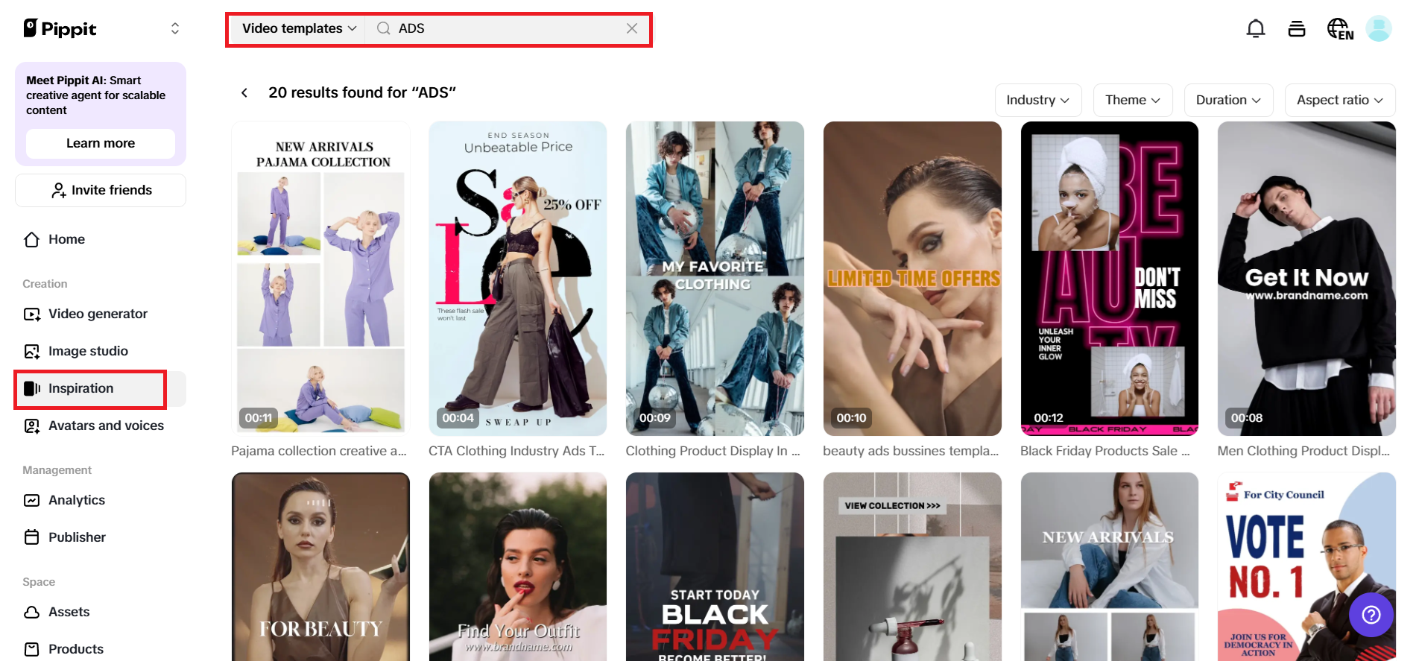Screen dimensions: 1419x661
Task: Open For Beauty template thumbnail
Action: coord(320,567)
